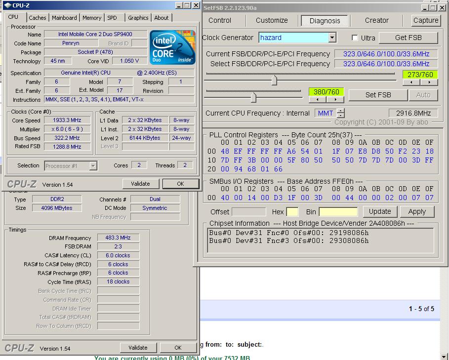Click the Get FSB button

(408, 38)
